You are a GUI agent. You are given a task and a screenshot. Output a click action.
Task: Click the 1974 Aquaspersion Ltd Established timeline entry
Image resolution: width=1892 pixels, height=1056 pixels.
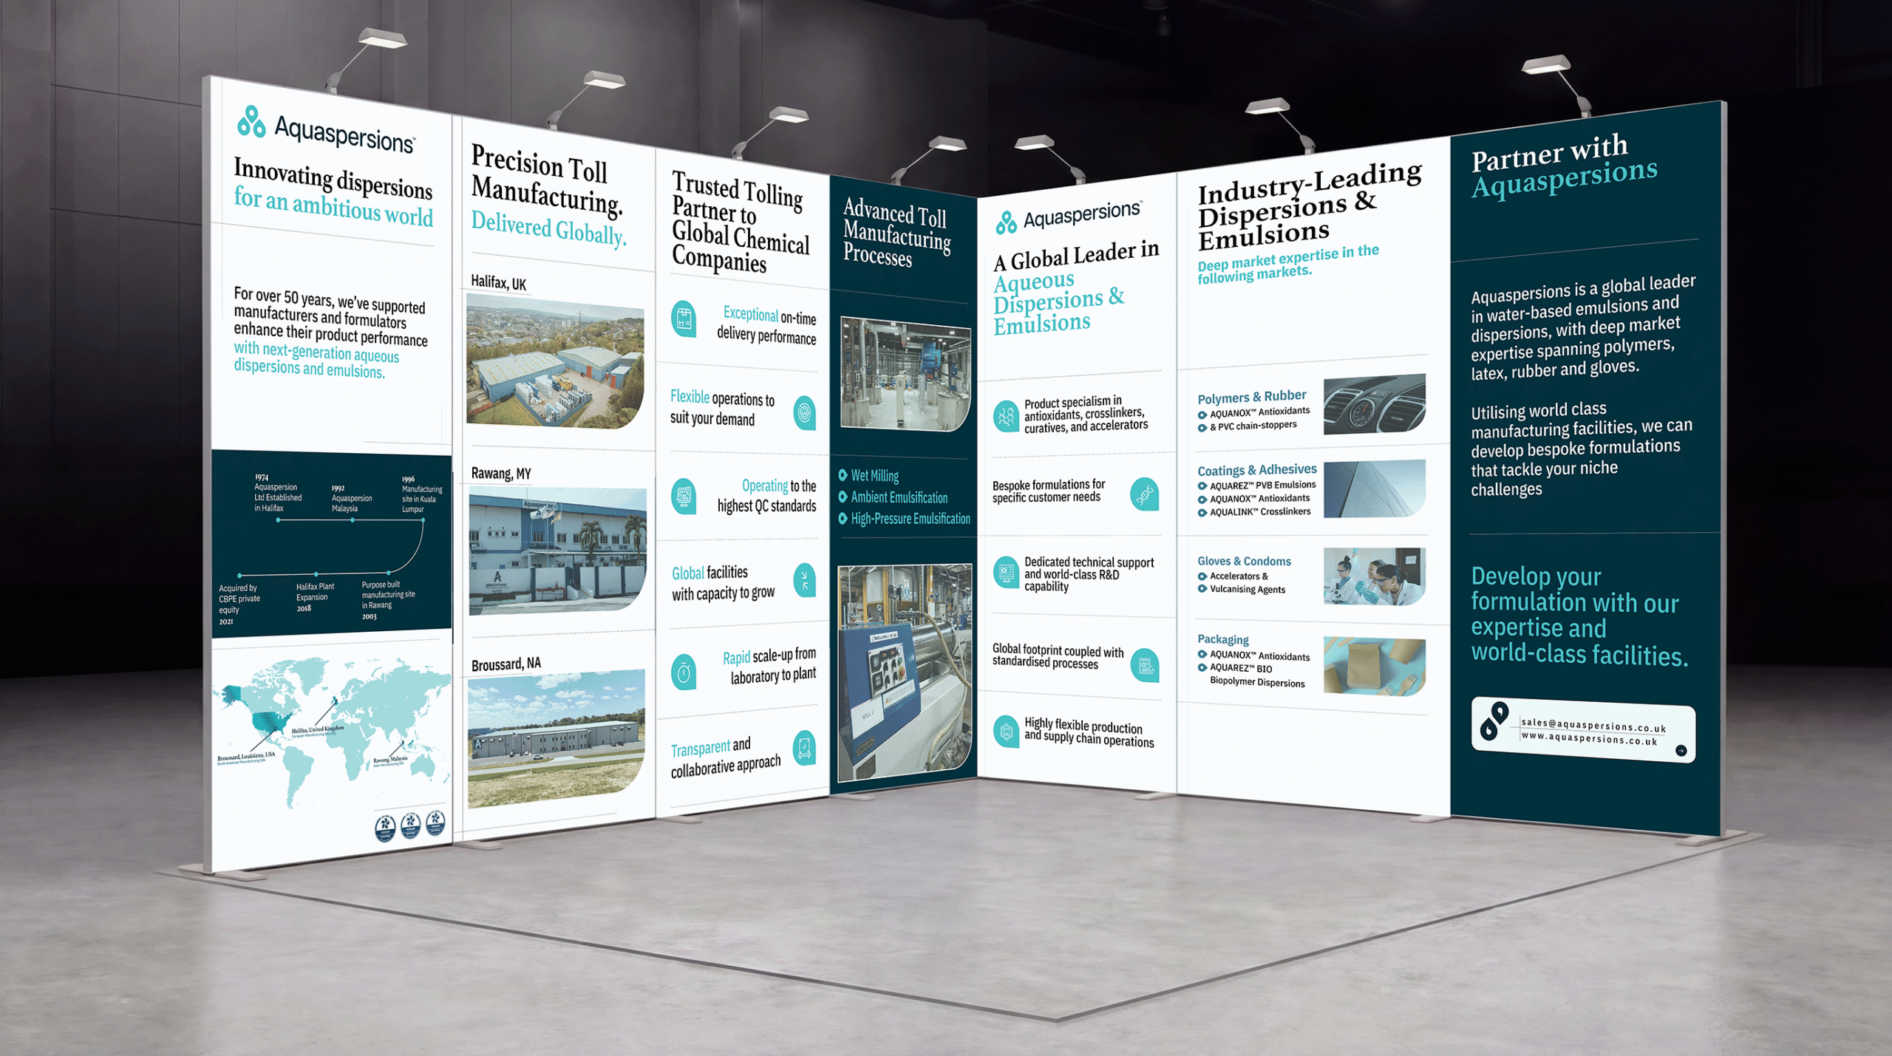pos(278,493)
